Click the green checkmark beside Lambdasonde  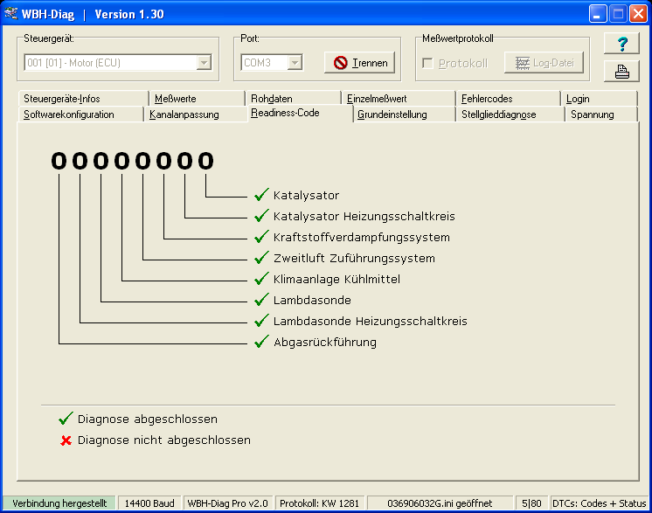point(260,300)
